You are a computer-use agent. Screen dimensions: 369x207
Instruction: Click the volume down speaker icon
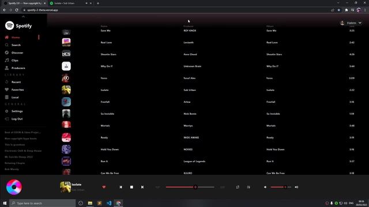coord(265,187)
